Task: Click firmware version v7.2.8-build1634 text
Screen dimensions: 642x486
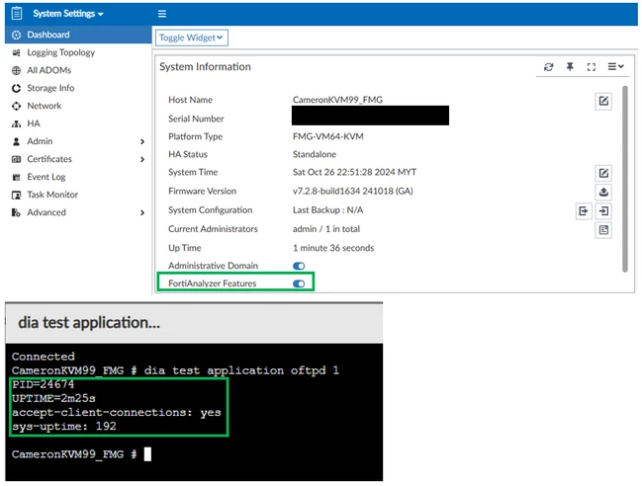Action: coord(353,191)
